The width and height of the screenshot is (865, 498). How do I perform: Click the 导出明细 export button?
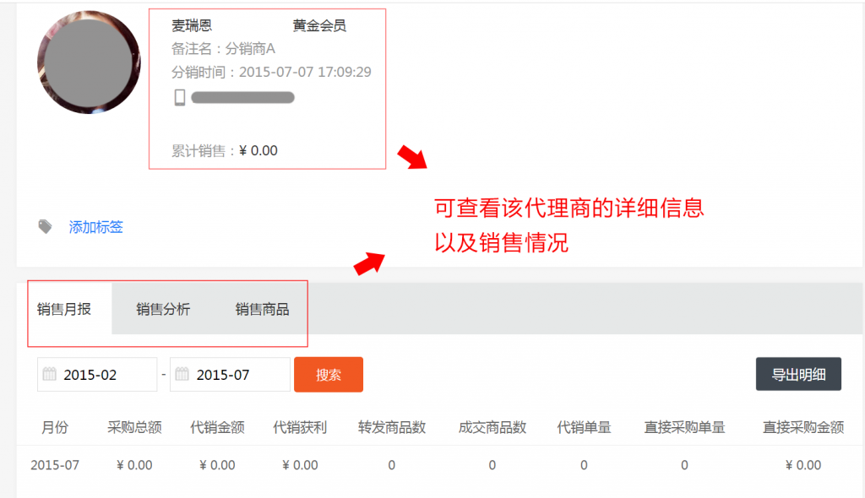(797, 374)
